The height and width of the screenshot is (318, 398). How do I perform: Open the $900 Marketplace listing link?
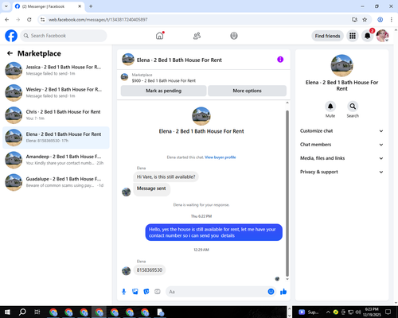[x=163, y=80]
